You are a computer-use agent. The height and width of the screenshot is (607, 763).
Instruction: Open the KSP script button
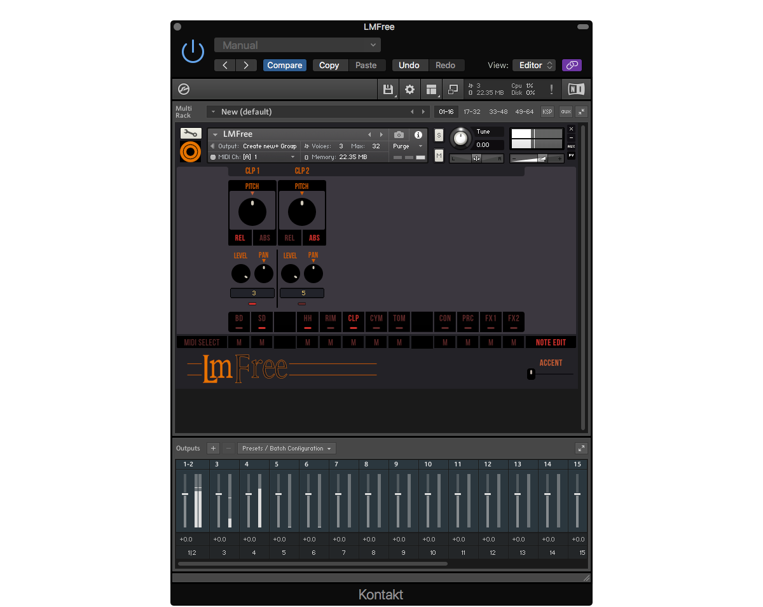(x=547, y=111)
